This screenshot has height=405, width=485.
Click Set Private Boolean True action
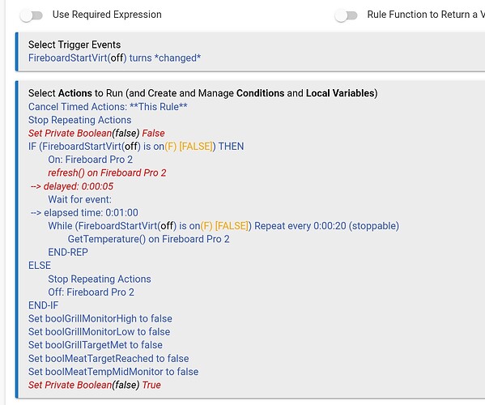pos(95,385)
